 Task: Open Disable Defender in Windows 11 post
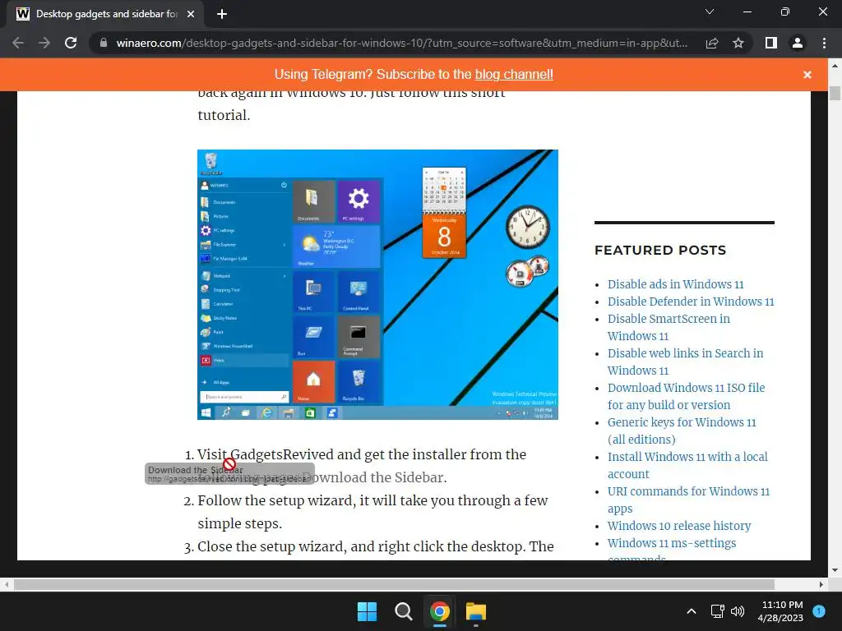(x=691, y=302)
